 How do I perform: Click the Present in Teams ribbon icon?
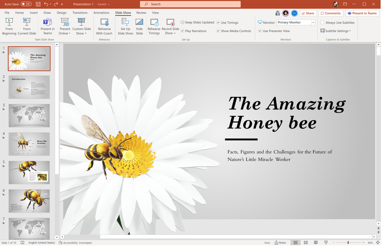[48, 26]
